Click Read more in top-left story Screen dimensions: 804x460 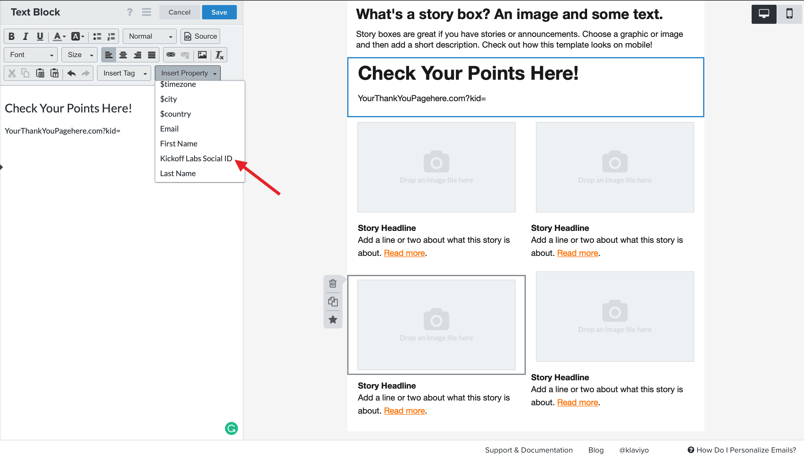[x=404, y=253]
